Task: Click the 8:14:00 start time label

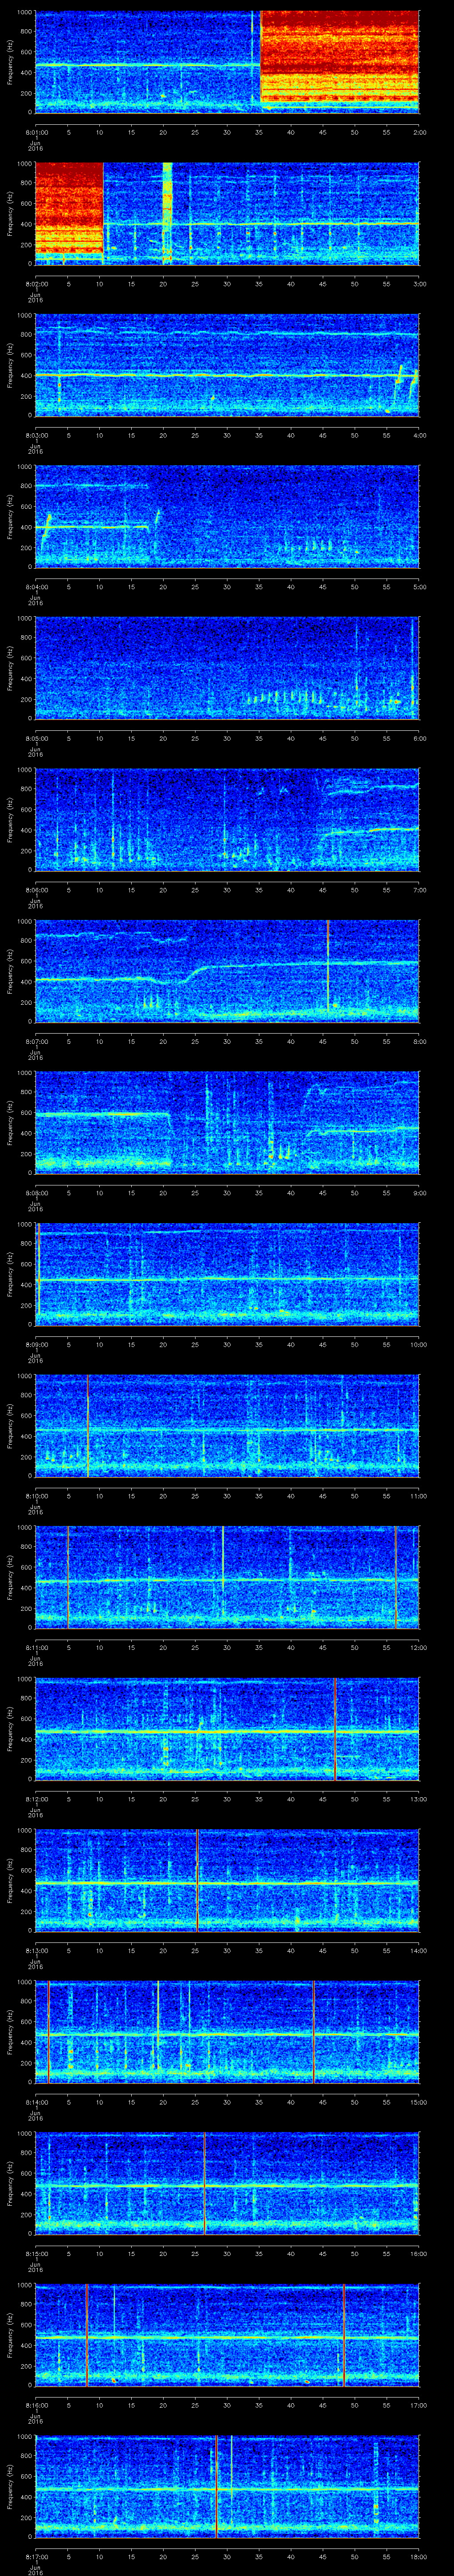Action: [36, 2102]
